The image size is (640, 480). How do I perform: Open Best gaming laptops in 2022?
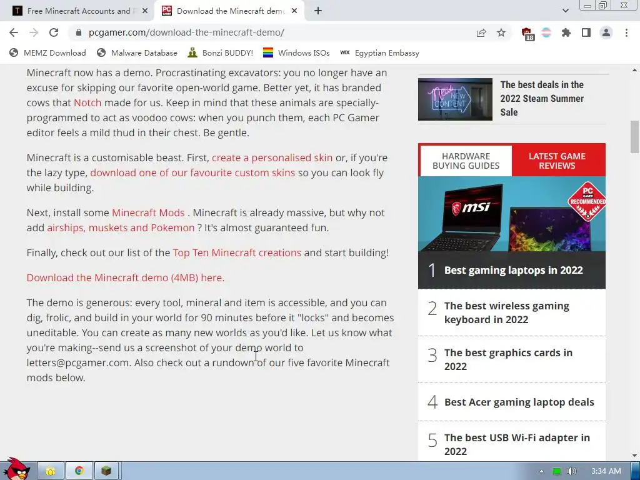(x=513, y=270)
